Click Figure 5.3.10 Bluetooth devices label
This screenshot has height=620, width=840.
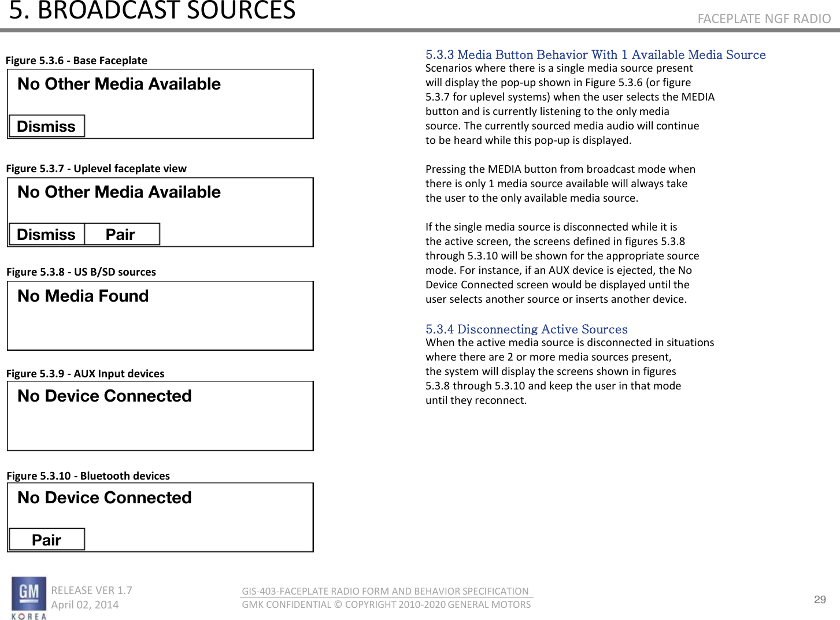coord(88,476)
